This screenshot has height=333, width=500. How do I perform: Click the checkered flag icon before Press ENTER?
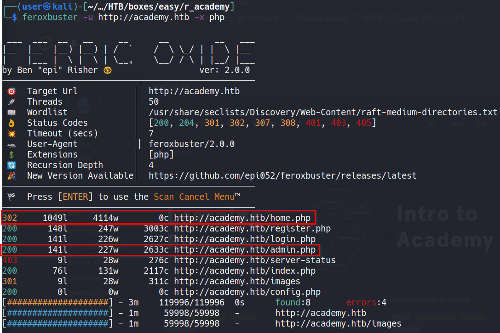[x=11, y=197]
